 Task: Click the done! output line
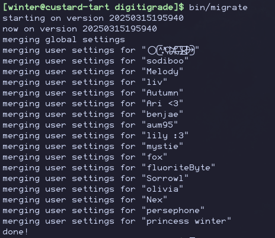(15, 232)
